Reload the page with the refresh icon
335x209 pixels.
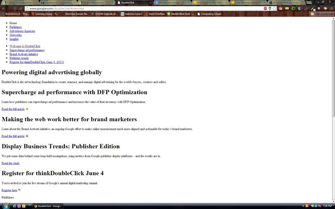(15, 8)
